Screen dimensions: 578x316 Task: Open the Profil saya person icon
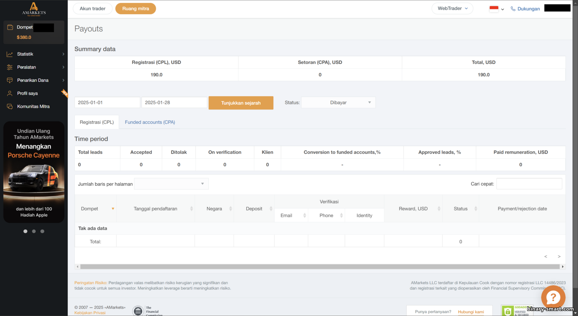(10, 94)
